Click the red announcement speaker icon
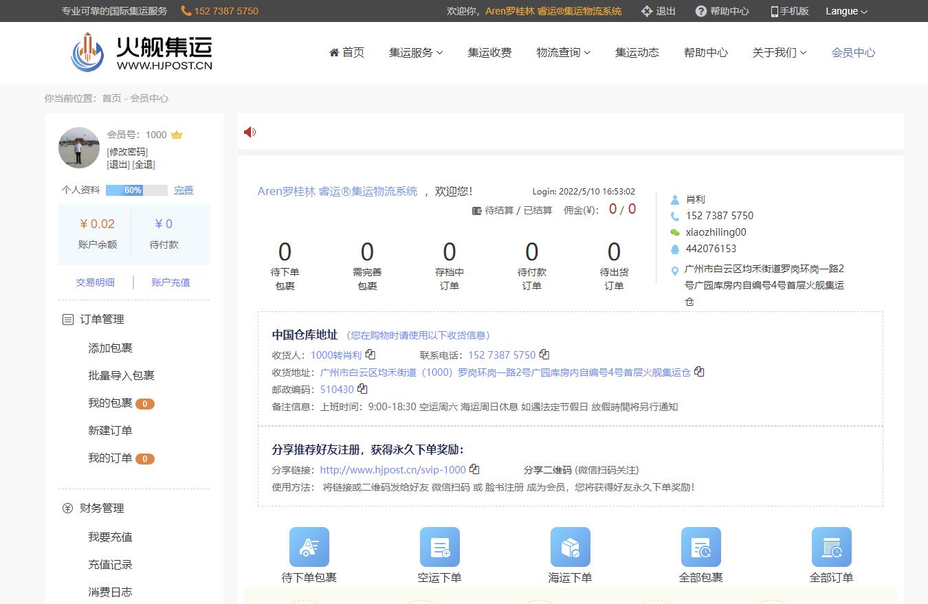 click(250, 132)
